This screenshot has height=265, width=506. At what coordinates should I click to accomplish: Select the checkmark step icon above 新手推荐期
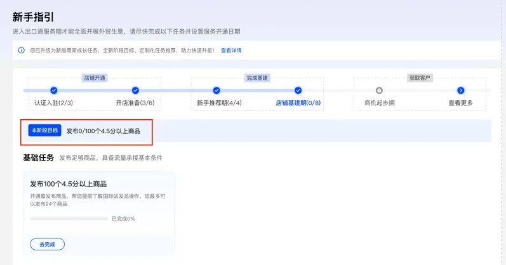click(216, 91)
